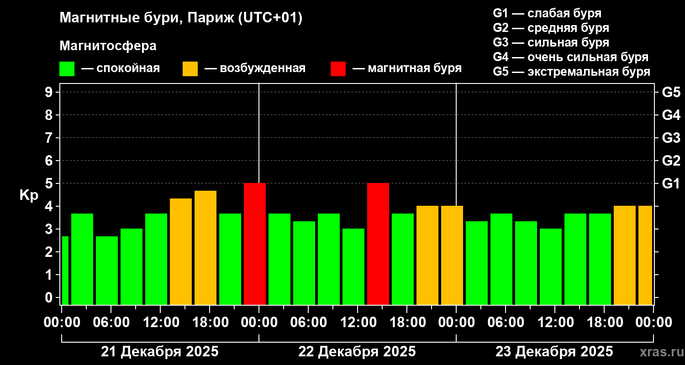Click the shorter orange bar on 21 December
The height and width of the screenshot is (365, 685).
click(x=181, y=252)
